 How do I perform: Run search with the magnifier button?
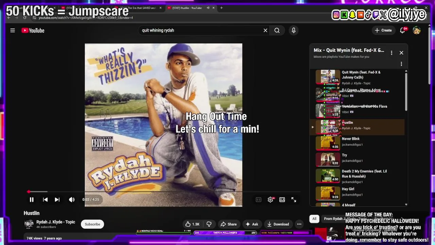(x=277, y=30)
